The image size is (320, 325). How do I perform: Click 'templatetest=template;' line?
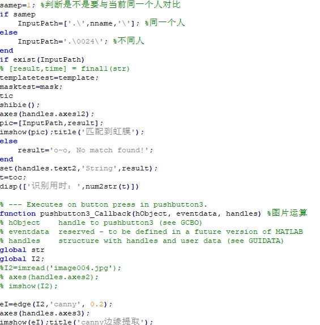[49, 78]
